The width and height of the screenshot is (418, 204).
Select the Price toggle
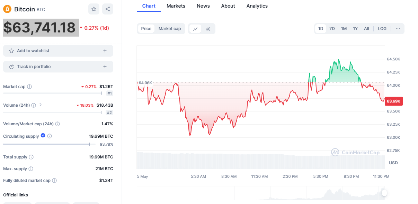point(146,29)
